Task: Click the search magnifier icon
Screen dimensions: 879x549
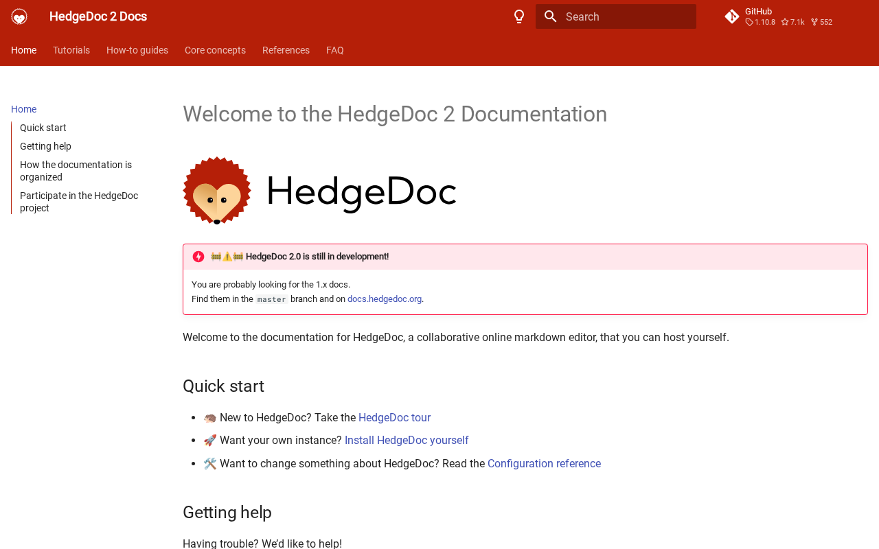Action: pos(550,16)
